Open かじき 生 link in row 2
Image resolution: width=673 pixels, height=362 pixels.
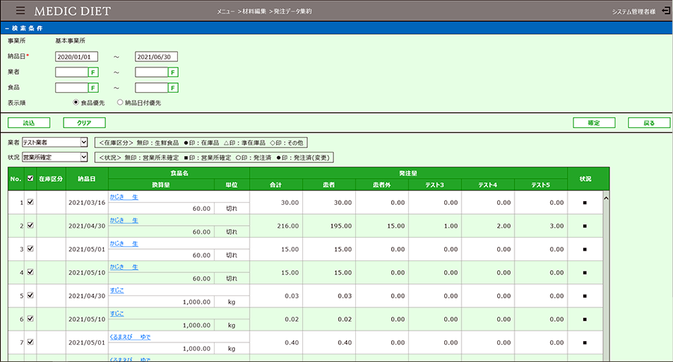[124, 221]
